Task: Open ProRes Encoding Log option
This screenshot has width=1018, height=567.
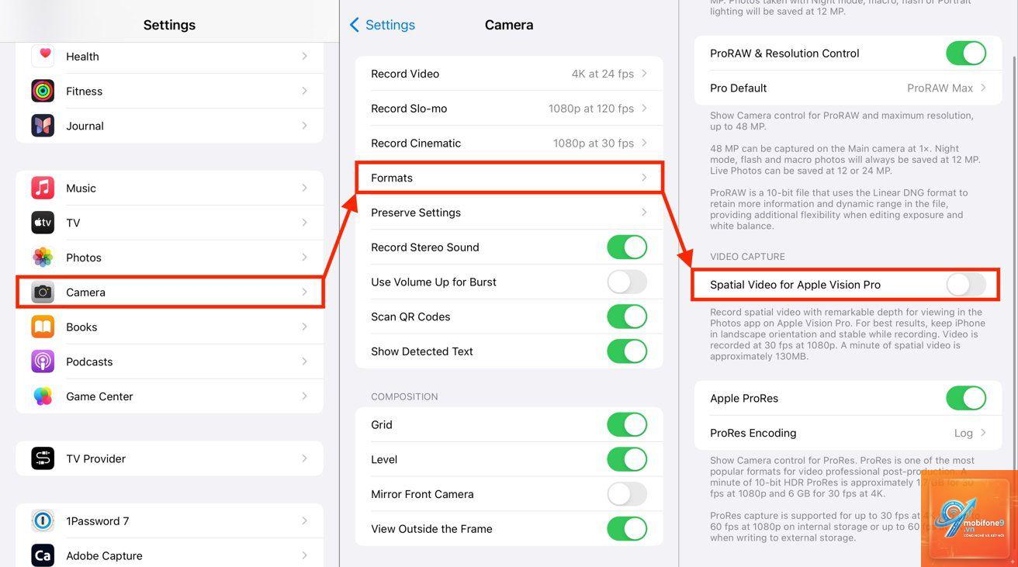Action: click(848, 433)
